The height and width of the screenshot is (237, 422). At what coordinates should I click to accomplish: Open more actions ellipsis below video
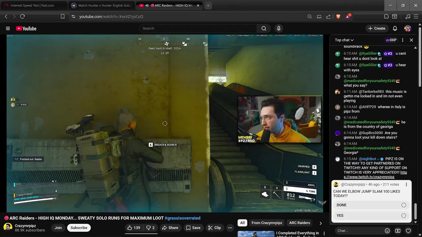tap(230, 228)
